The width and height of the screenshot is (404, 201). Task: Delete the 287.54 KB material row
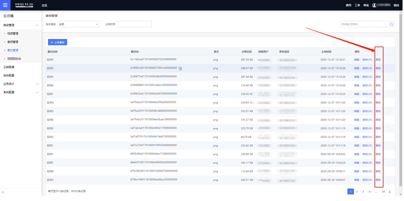tap(378, 60)
